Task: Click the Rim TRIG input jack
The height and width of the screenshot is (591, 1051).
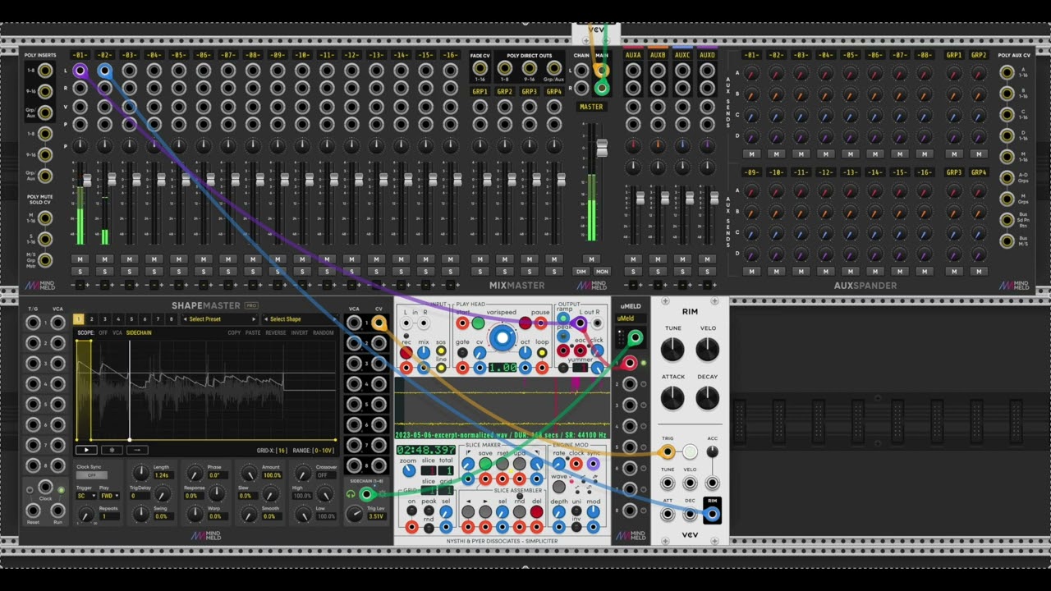Action: click(668, 451)
